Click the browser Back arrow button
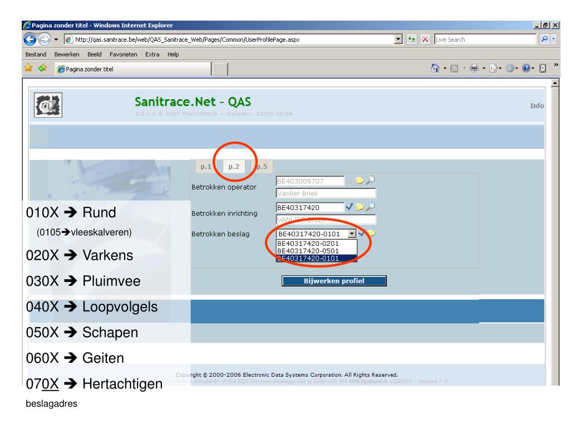 (x=30, y=40)
